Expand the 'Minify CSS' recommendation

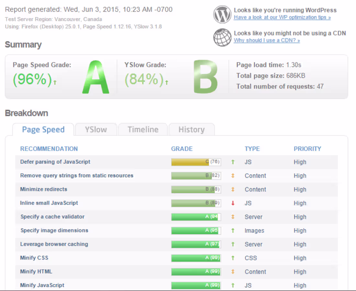tap(34, 258)
